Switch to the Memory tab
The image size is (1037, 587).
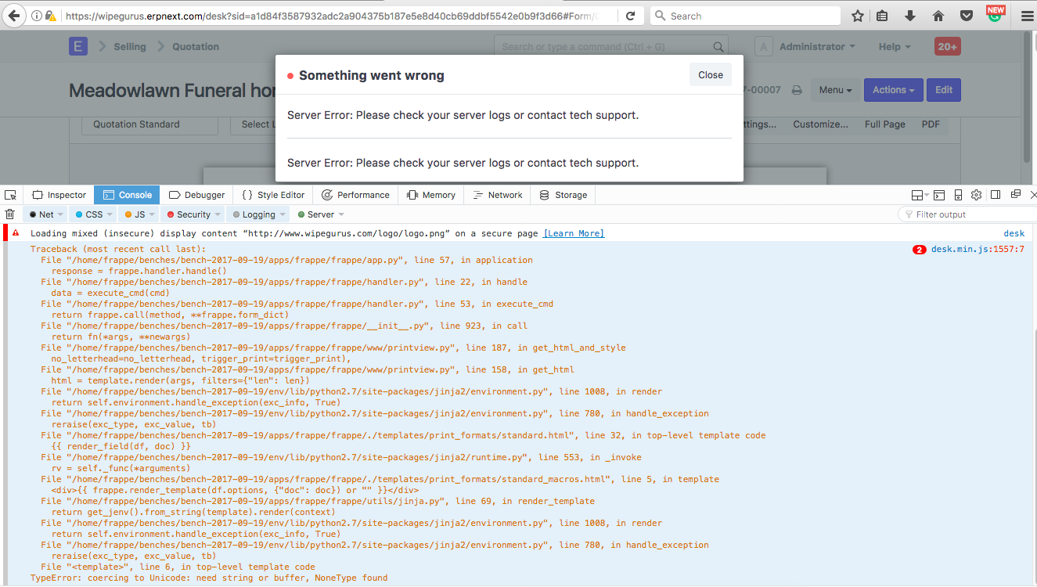pos(430,195)
